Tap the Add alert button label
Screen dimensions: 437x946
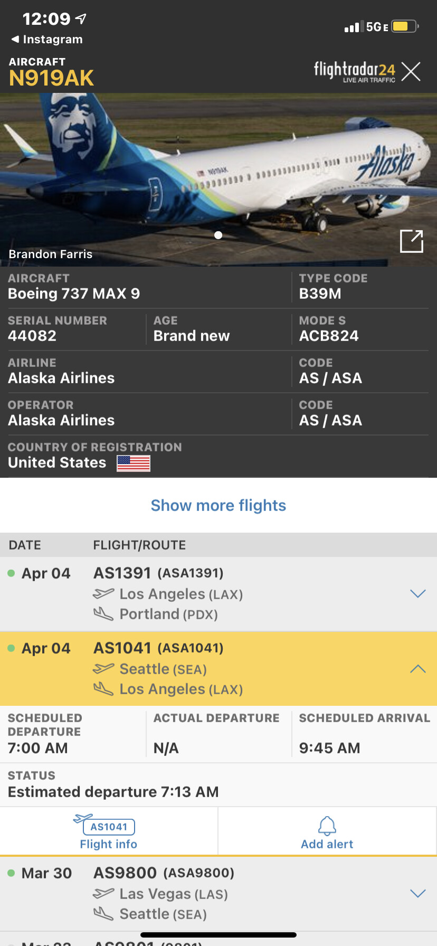(327, 844)
